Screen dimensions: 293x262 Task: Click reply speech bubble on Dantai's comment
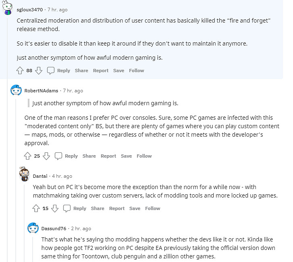[67, 208]
